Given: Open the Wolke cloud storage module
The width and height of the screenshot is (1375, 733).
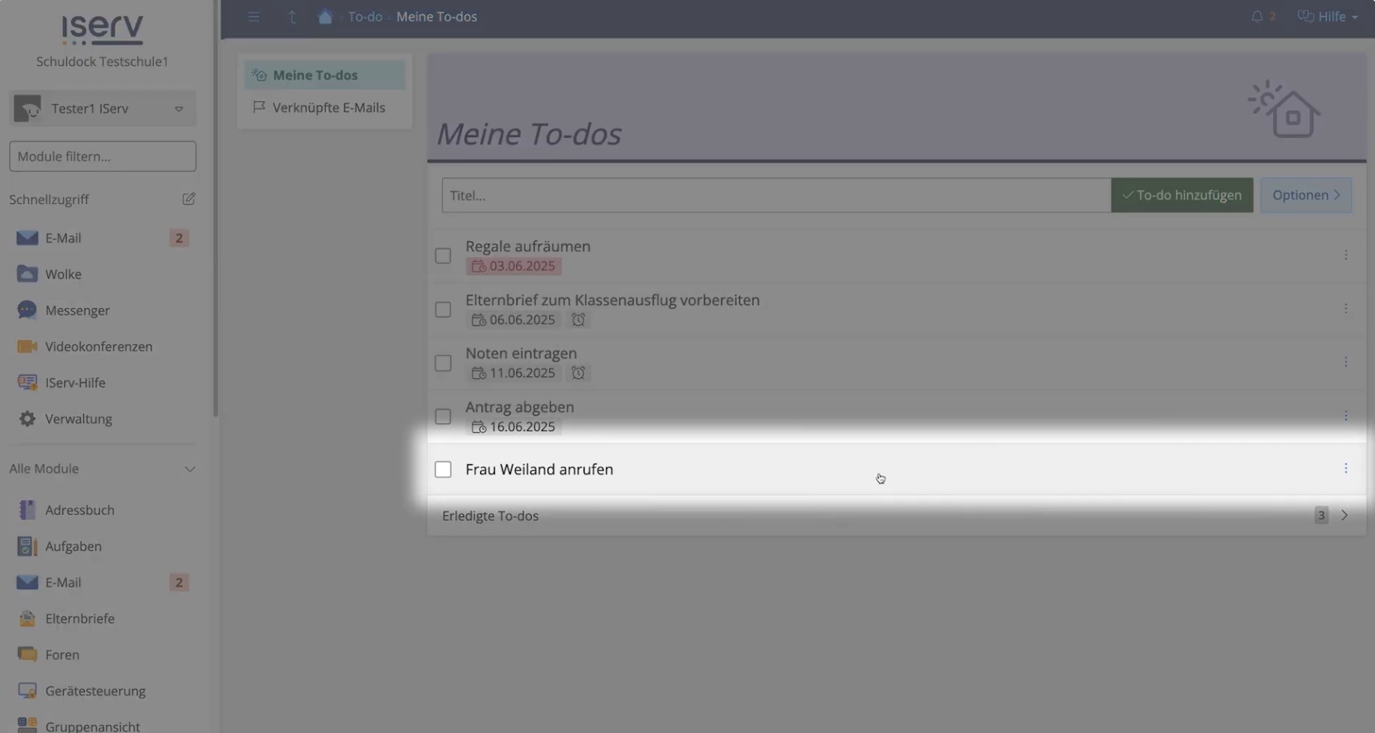Looking at the screenshot, I should [63, 274].
